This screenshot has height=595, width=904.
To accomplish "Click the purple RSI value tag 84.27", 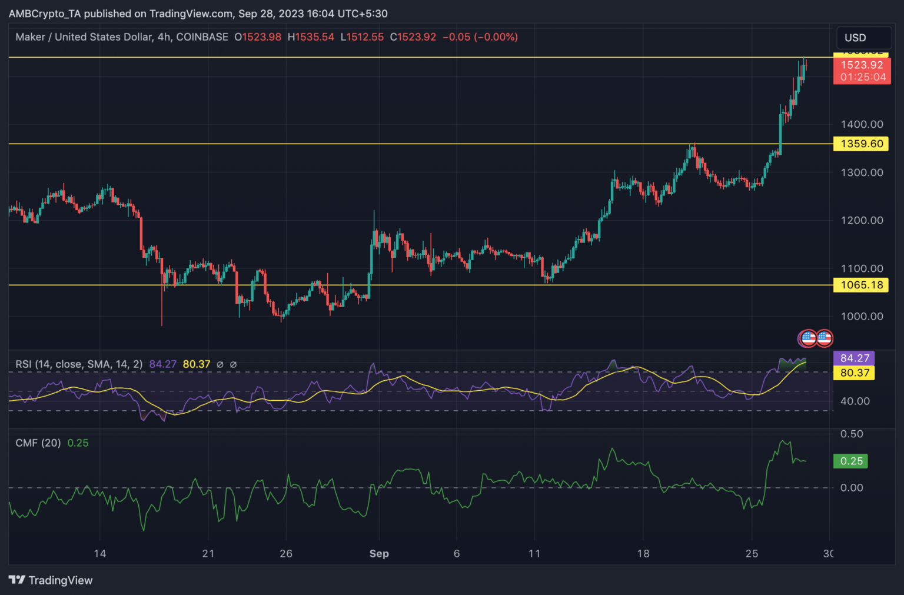I will click(x=855, y=358).
